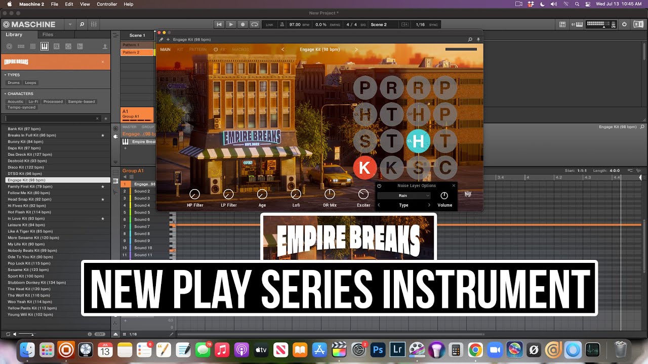Screen dimensions: 648x364
Task: Click the pencil edit icon in plugin header
Action: coord(161,39)
